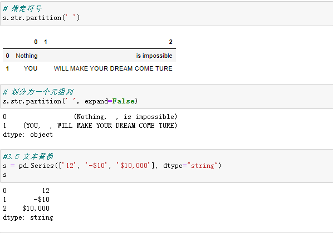
Task: Click output line '(YOU, , WILL MAKE YOUR DREAM COME TURE)'
Action: 100,126
